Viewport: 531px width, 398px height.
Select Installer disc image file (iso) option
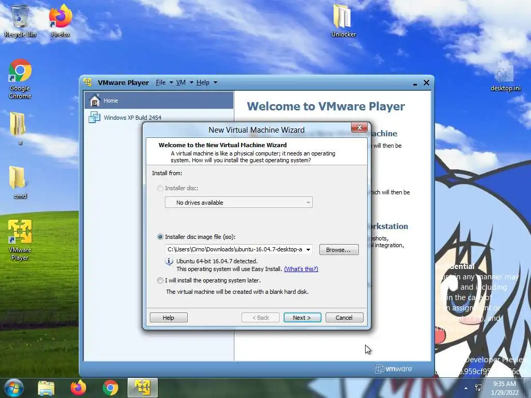[160, 237]
